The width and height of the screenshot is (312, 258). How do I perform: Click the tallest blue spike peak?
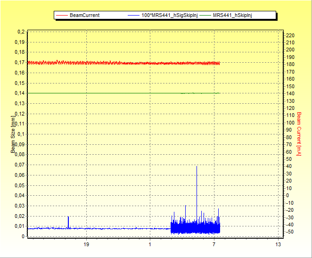pos(197,166)
